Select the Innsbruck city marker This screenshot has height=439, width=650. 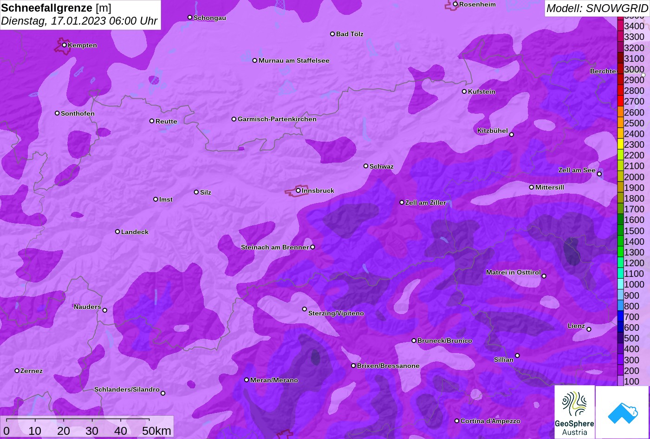click(x=298, y=190)
